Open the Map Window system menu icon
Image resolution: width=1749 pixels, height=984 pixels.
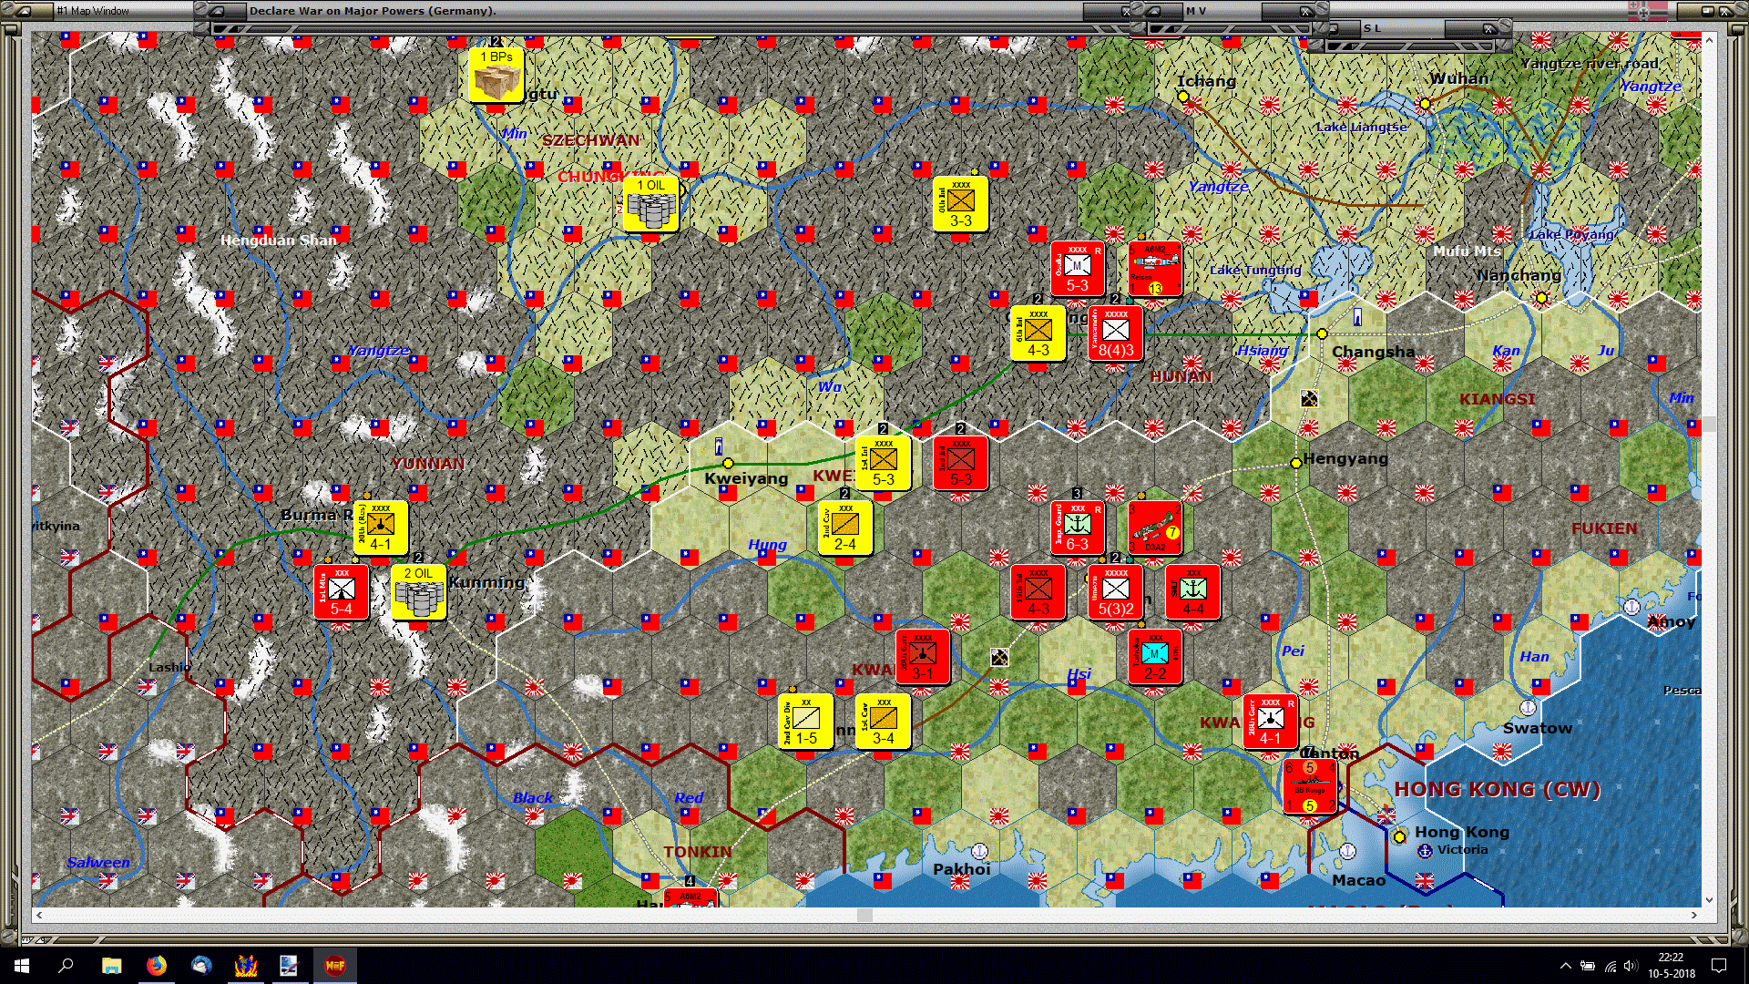point(26,11)
